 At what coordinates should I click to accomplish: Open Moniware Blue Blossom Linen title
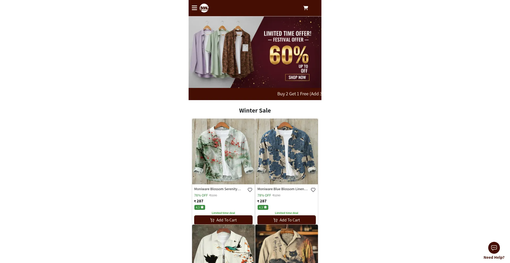coord(282,189)
